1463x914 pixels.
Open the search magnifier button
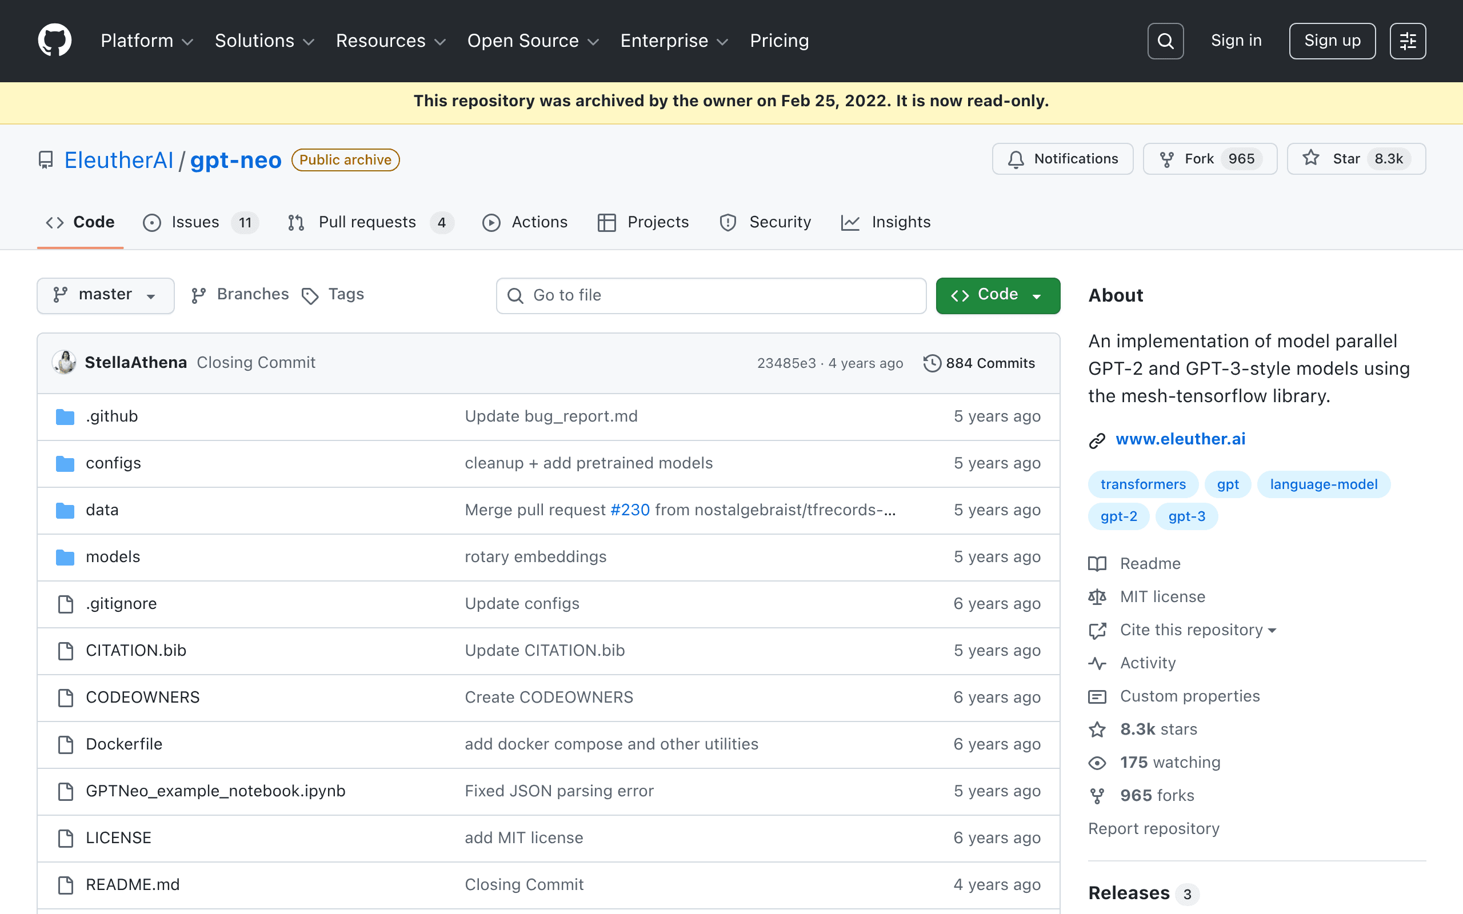1165,41
